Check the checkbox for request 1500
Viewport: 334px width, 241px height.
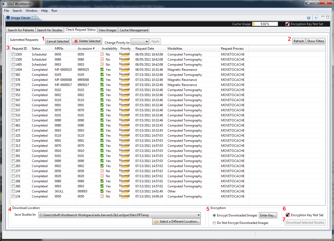(x=13, y=60)
